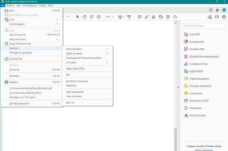Open Compila e firma tool
This screenshot has height=151, width=228.
click(x=196, y=64)
